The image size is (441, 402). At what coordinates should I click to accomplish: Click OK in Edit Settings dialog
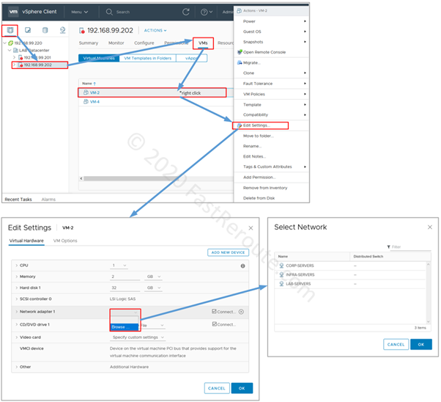coord(242,388)
